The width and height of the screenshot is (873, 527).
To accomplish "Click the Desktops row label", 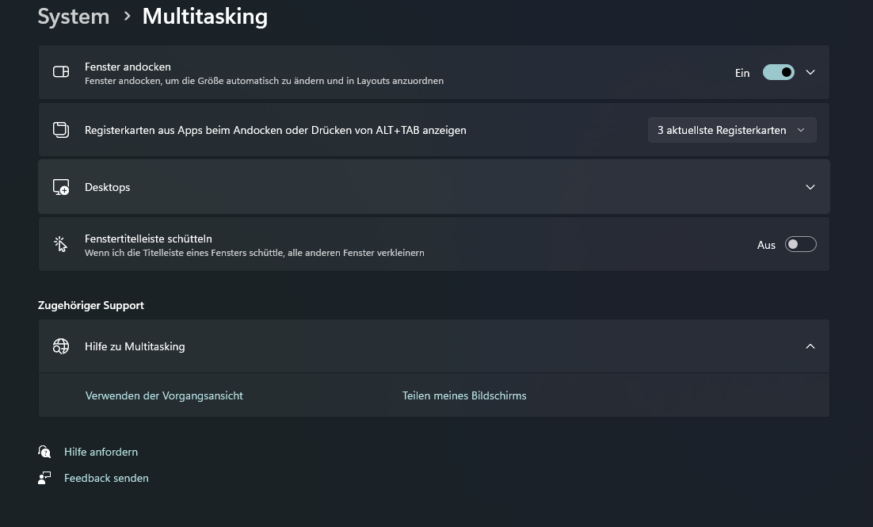I will pos(108,187).
